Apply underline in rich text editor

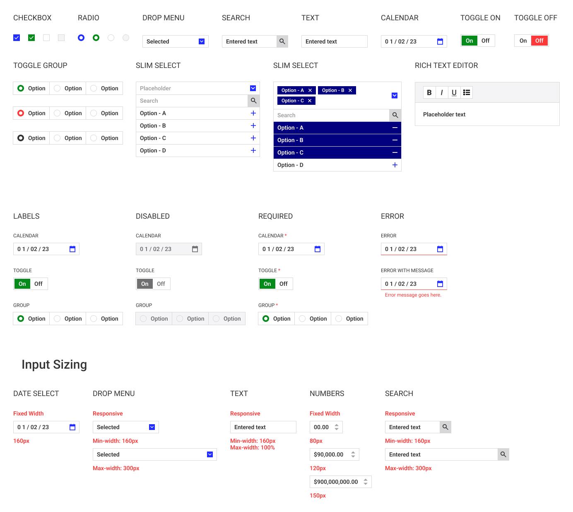click(x=454, y=92)
